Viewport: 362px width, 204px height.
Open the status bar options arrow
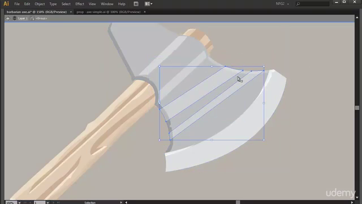point(121,203)
